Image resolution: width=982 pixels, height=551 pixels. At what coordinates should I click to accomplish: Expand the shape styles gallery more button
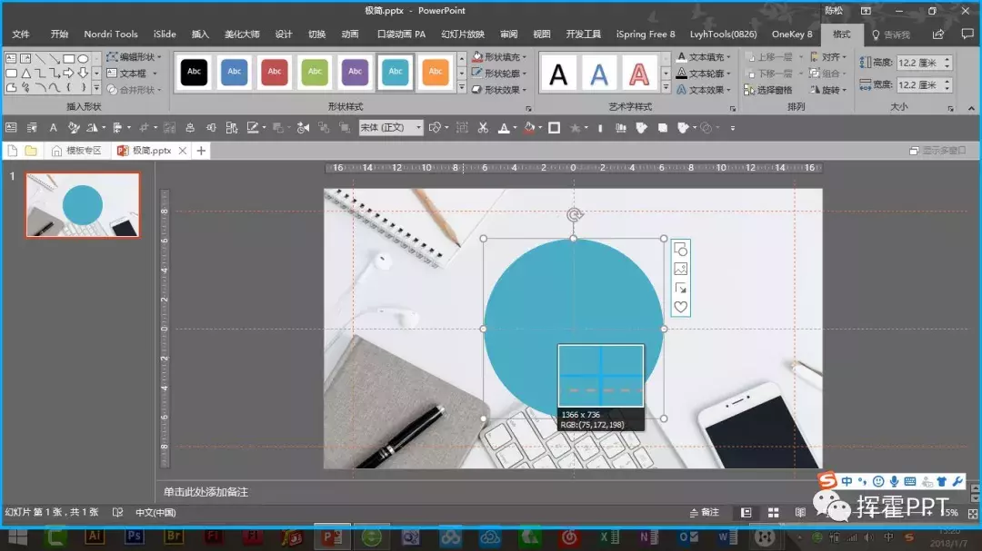pyautogui.click(x=462, y=88)
